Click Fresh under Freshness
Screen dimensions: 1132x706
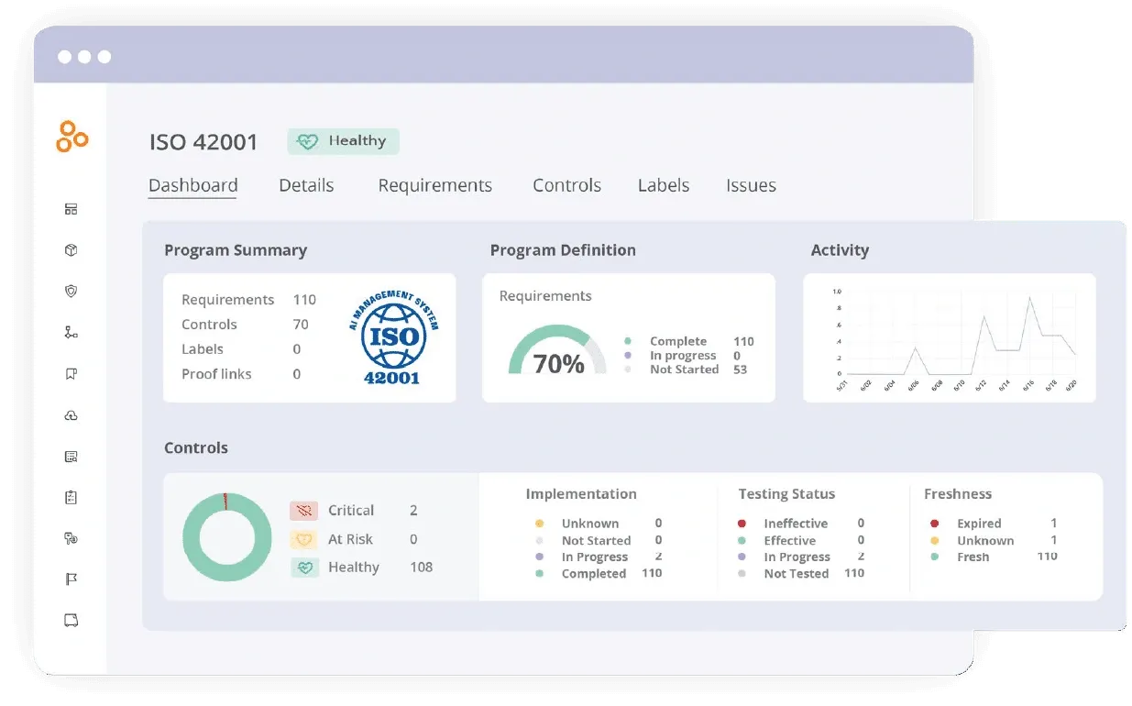point(994,557)
